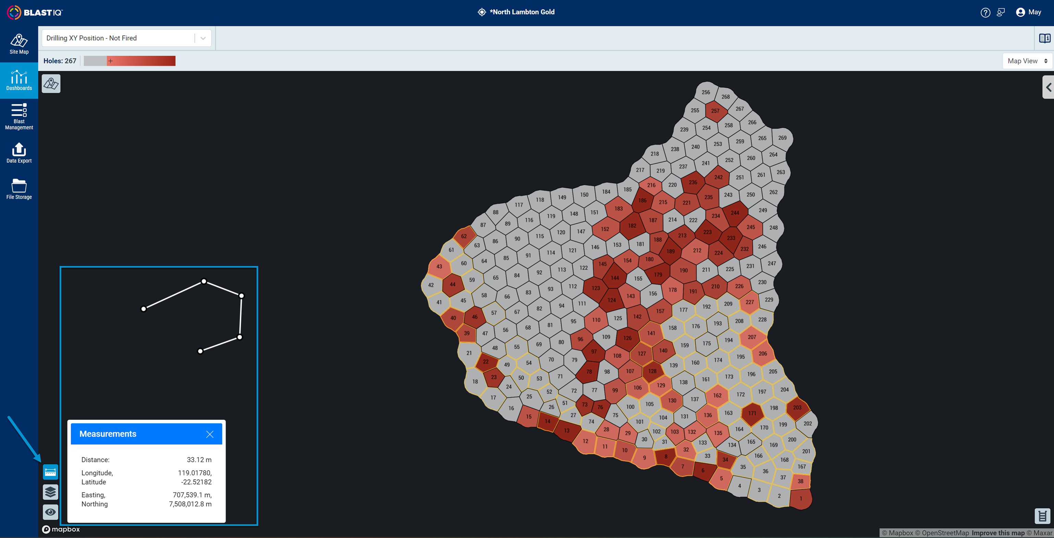Select hole 171 polygon

[752, 413]
